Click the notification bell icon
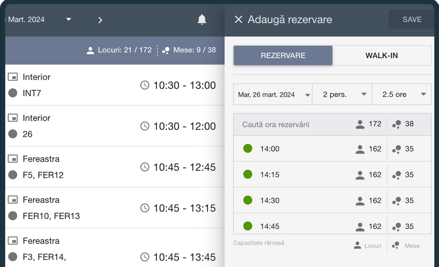 coord(202,19)
